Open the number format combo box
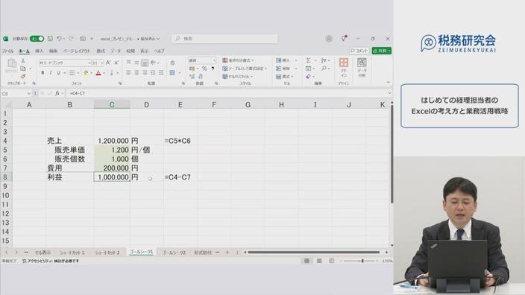This screenshot has height=295, width=525. click(202, 60)
